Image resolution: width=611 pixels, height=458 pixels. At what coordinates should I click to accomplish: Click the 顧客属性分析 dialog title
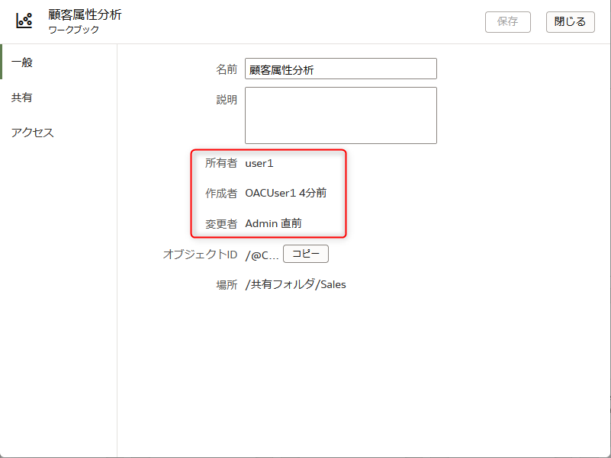pos(85,14)
